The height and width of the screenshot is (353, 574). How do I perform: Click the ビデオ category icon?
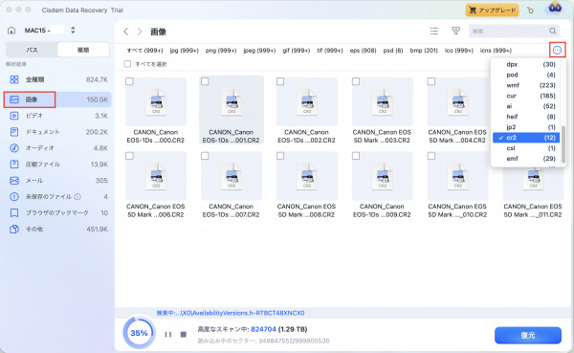click(x=14, y=116)
